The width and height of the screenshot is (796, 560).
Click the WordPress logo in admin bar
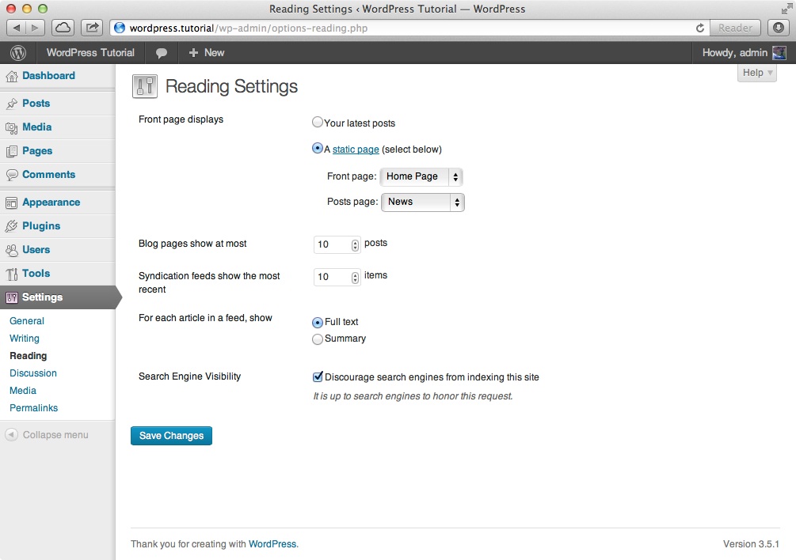tap(17, 53)
